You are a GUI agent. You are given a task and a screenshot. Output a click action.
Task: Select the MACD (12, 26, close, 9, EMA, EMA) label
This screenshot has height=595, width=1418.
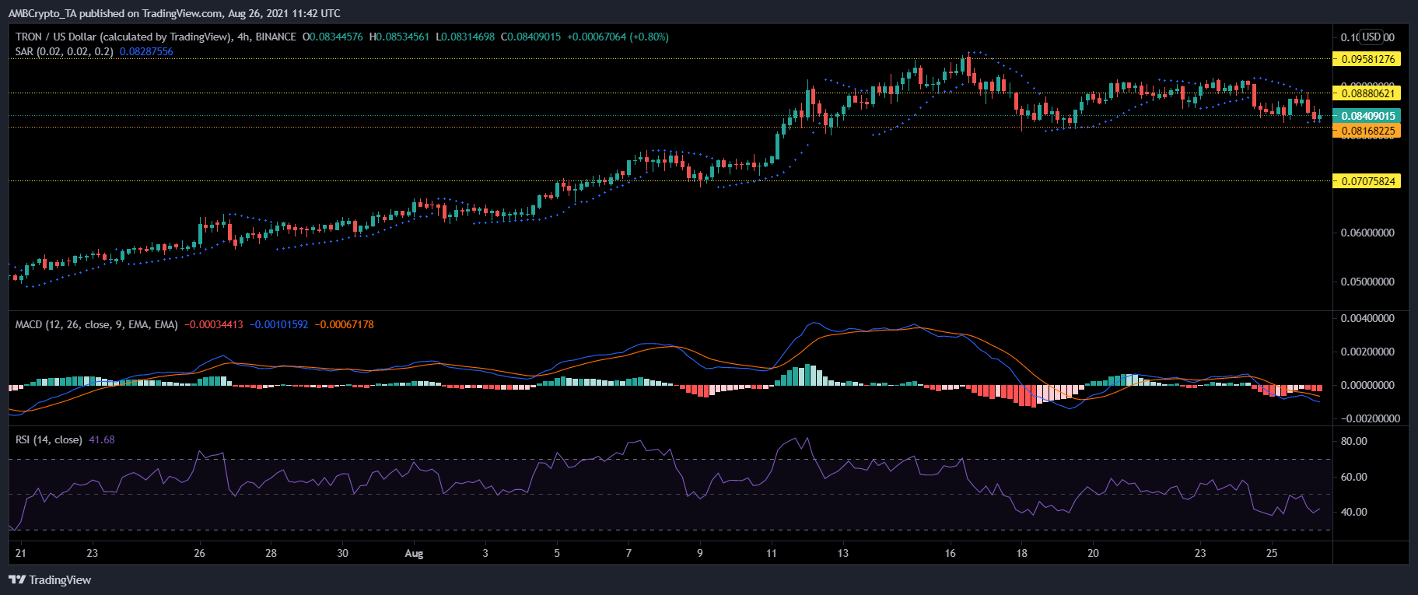point(96,324)
